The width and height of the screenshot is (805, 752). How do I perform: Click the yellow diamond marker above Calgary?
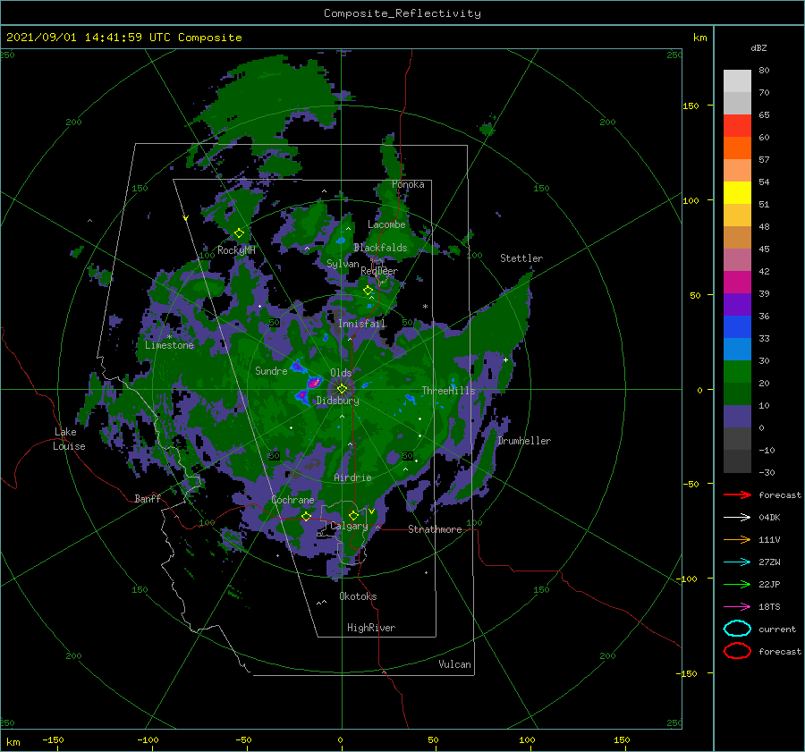[353, 515]
